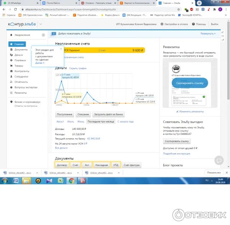Click Изменить реквизиты link
Screen dimensions: 230x225
click(x=190, y=112)
